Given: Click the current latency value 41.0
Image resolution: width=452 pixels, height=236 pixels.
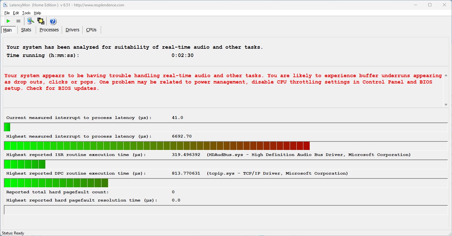Looking at the screenshot, I should click(x=178, y=118).
